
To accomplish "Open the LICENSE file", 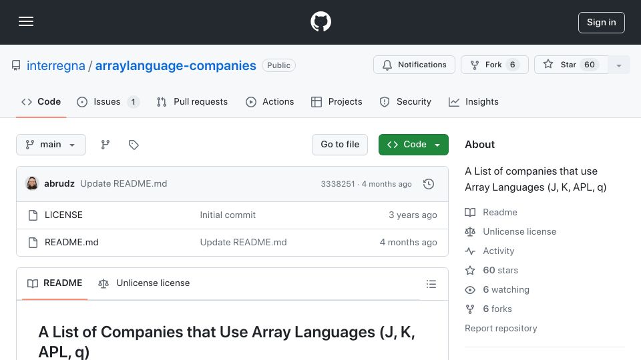I will pos(64,215).
